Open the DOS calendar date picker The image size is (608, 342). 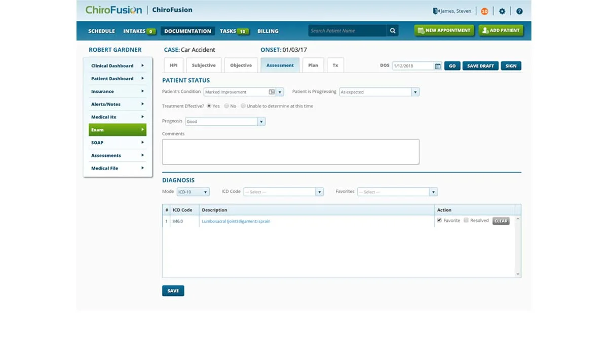click(438, 66)
